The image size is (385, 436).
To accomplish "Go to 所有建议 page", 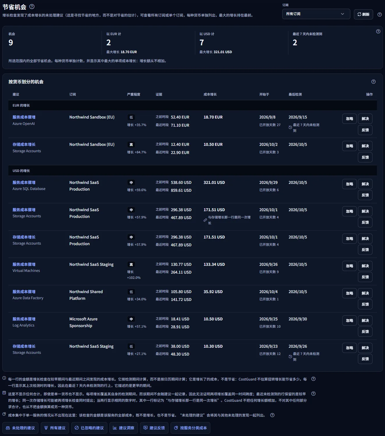I will (x=55, y=428).
